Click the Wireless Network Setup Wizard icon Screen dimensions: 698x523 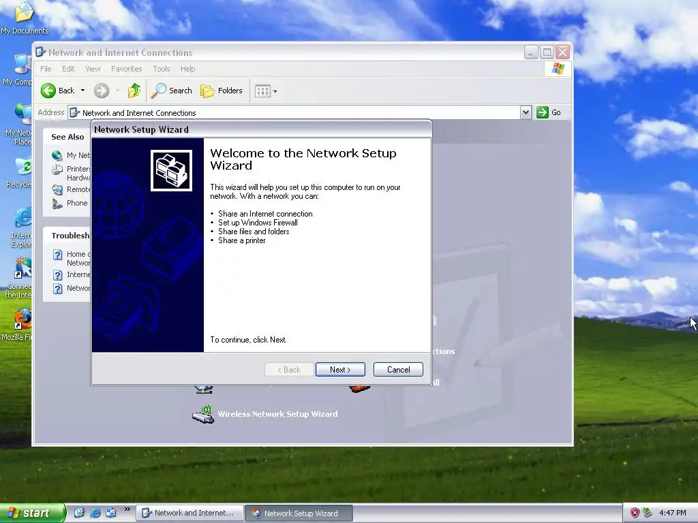203,415
